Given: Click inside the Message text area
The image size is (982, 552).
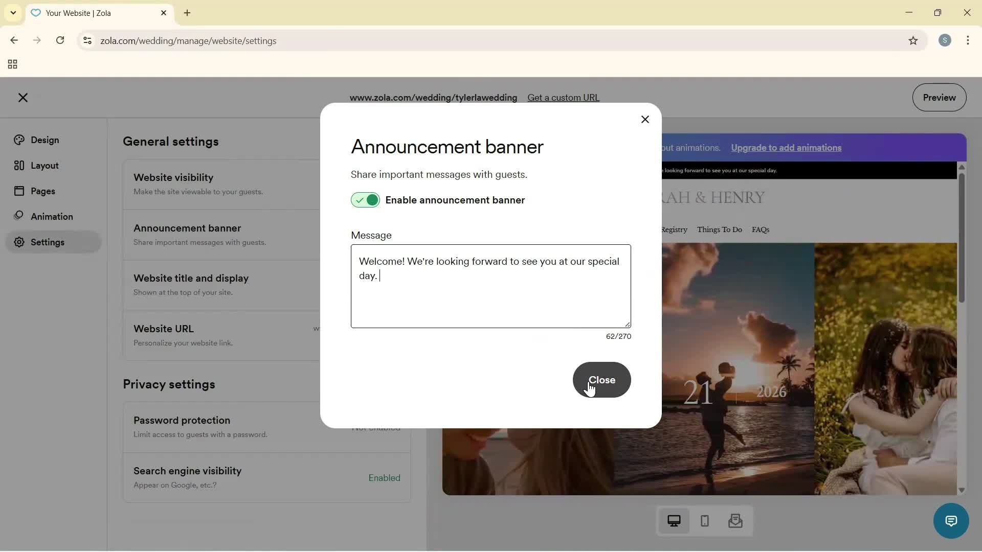Looking at the screenshot, I should click(x=490, y=286).
